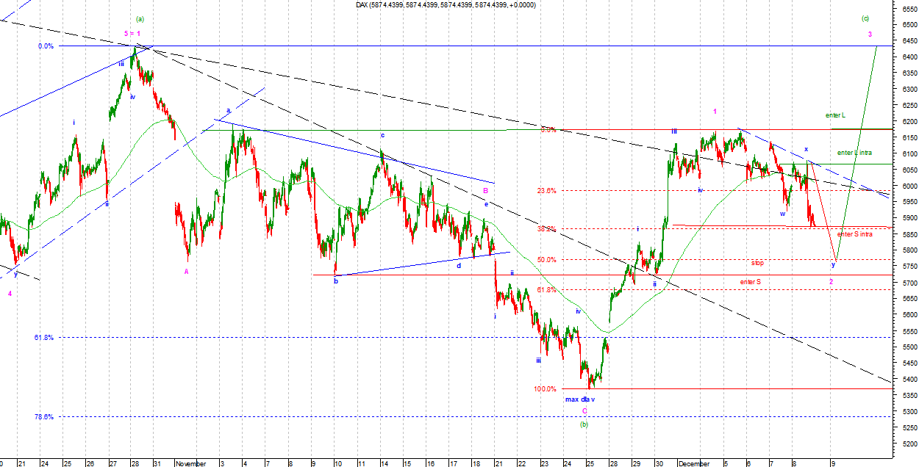This screenshot has height=467, width=919.
Task: Select the red 'enter S' label
Action: [750, 282]
